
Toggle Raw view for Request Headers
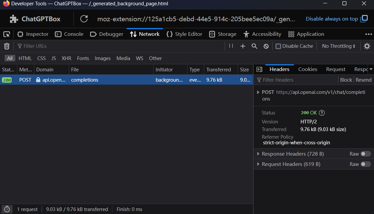(x=365, y=164)
